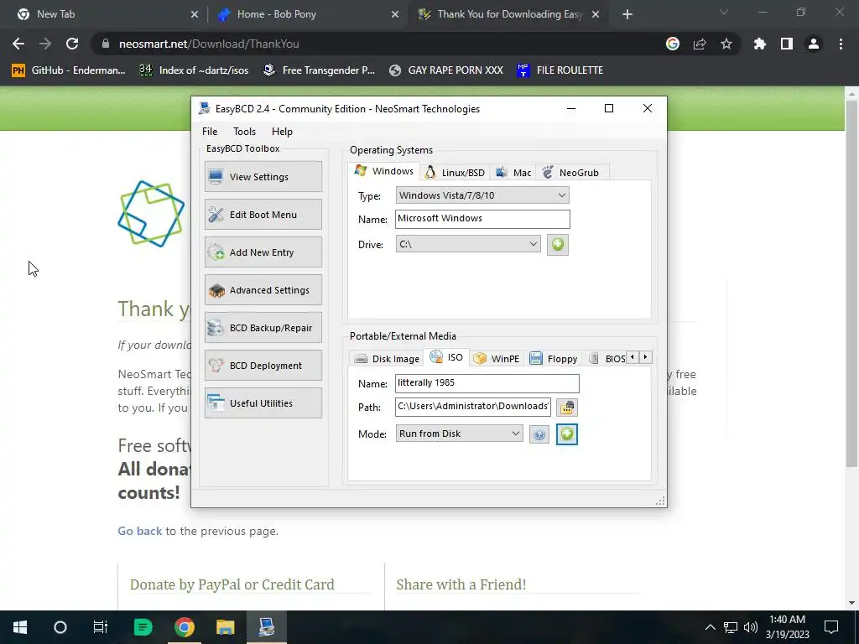This screenshot has height=644, width=859.
Task: Click the Microsoft Windows name field
Action: [x=482, y=219]
